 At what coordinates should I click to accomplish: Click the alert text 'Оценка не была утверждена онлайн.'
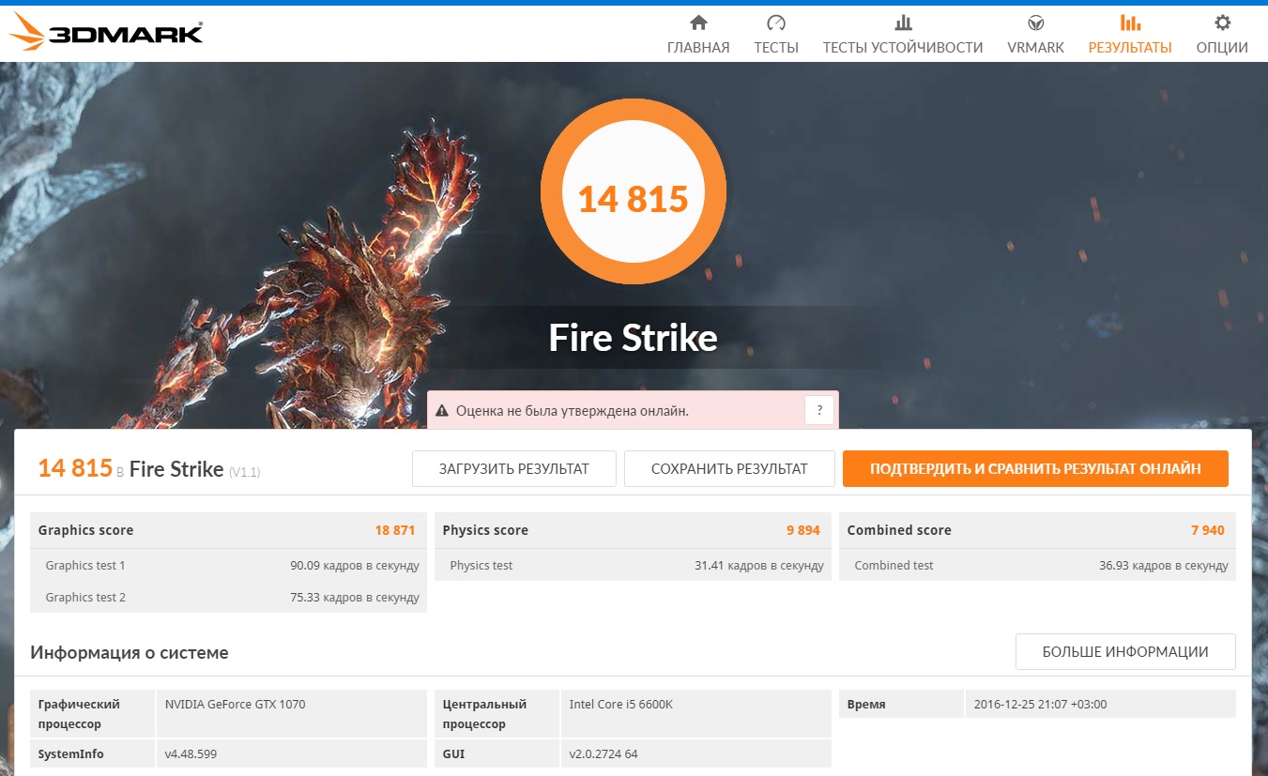573,411
